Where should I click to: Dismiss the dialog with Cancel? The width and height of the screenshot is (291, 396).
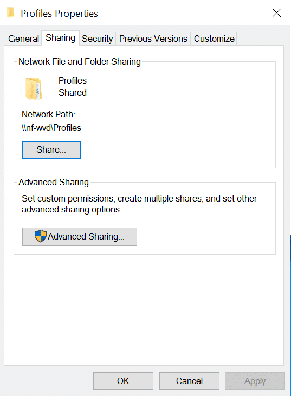tap(189, 381)
